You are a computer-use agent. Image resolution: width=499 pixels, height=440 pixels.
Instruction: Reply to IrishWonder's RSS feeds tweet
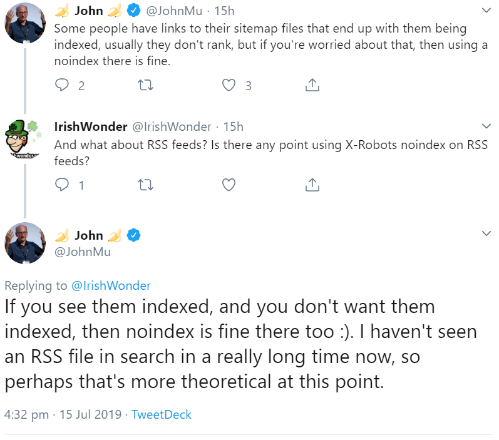tap(62, 185)
